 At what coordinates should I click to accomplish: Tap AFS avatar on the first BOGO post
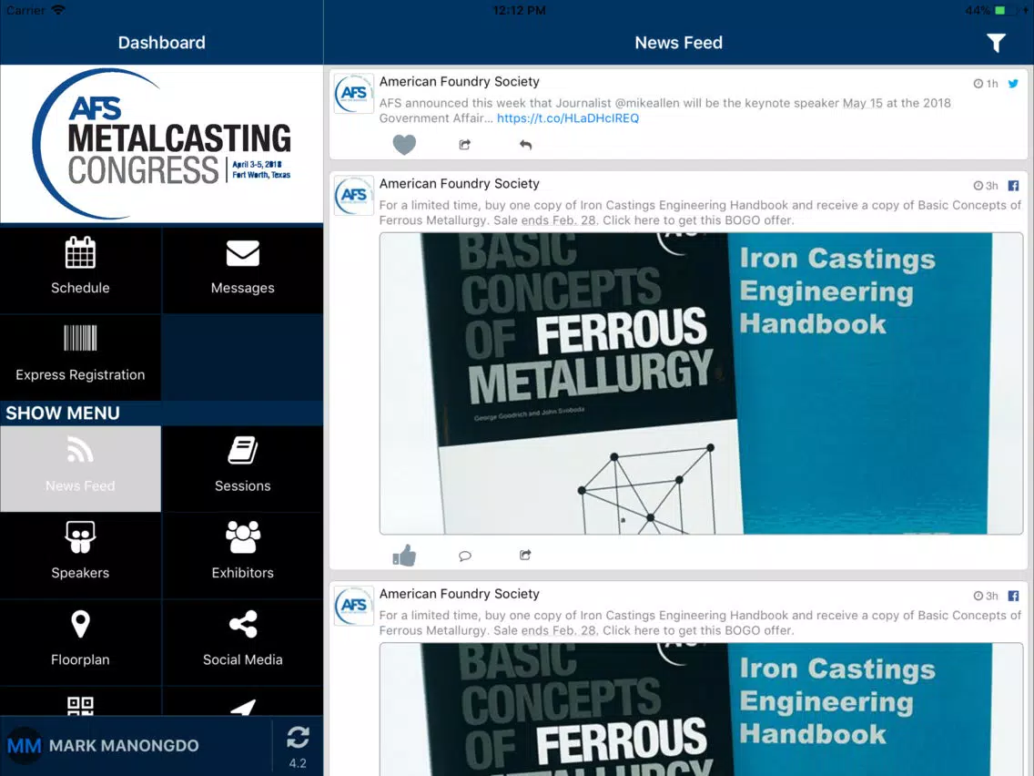(x=354, y=196)
